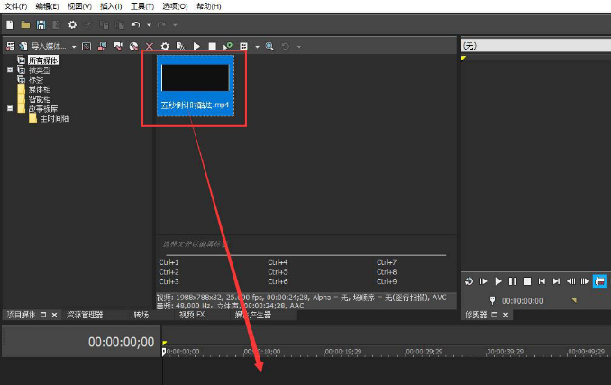Close the 项目媒体 panel with its X
611x385 pixels.
tap(55, 315)
